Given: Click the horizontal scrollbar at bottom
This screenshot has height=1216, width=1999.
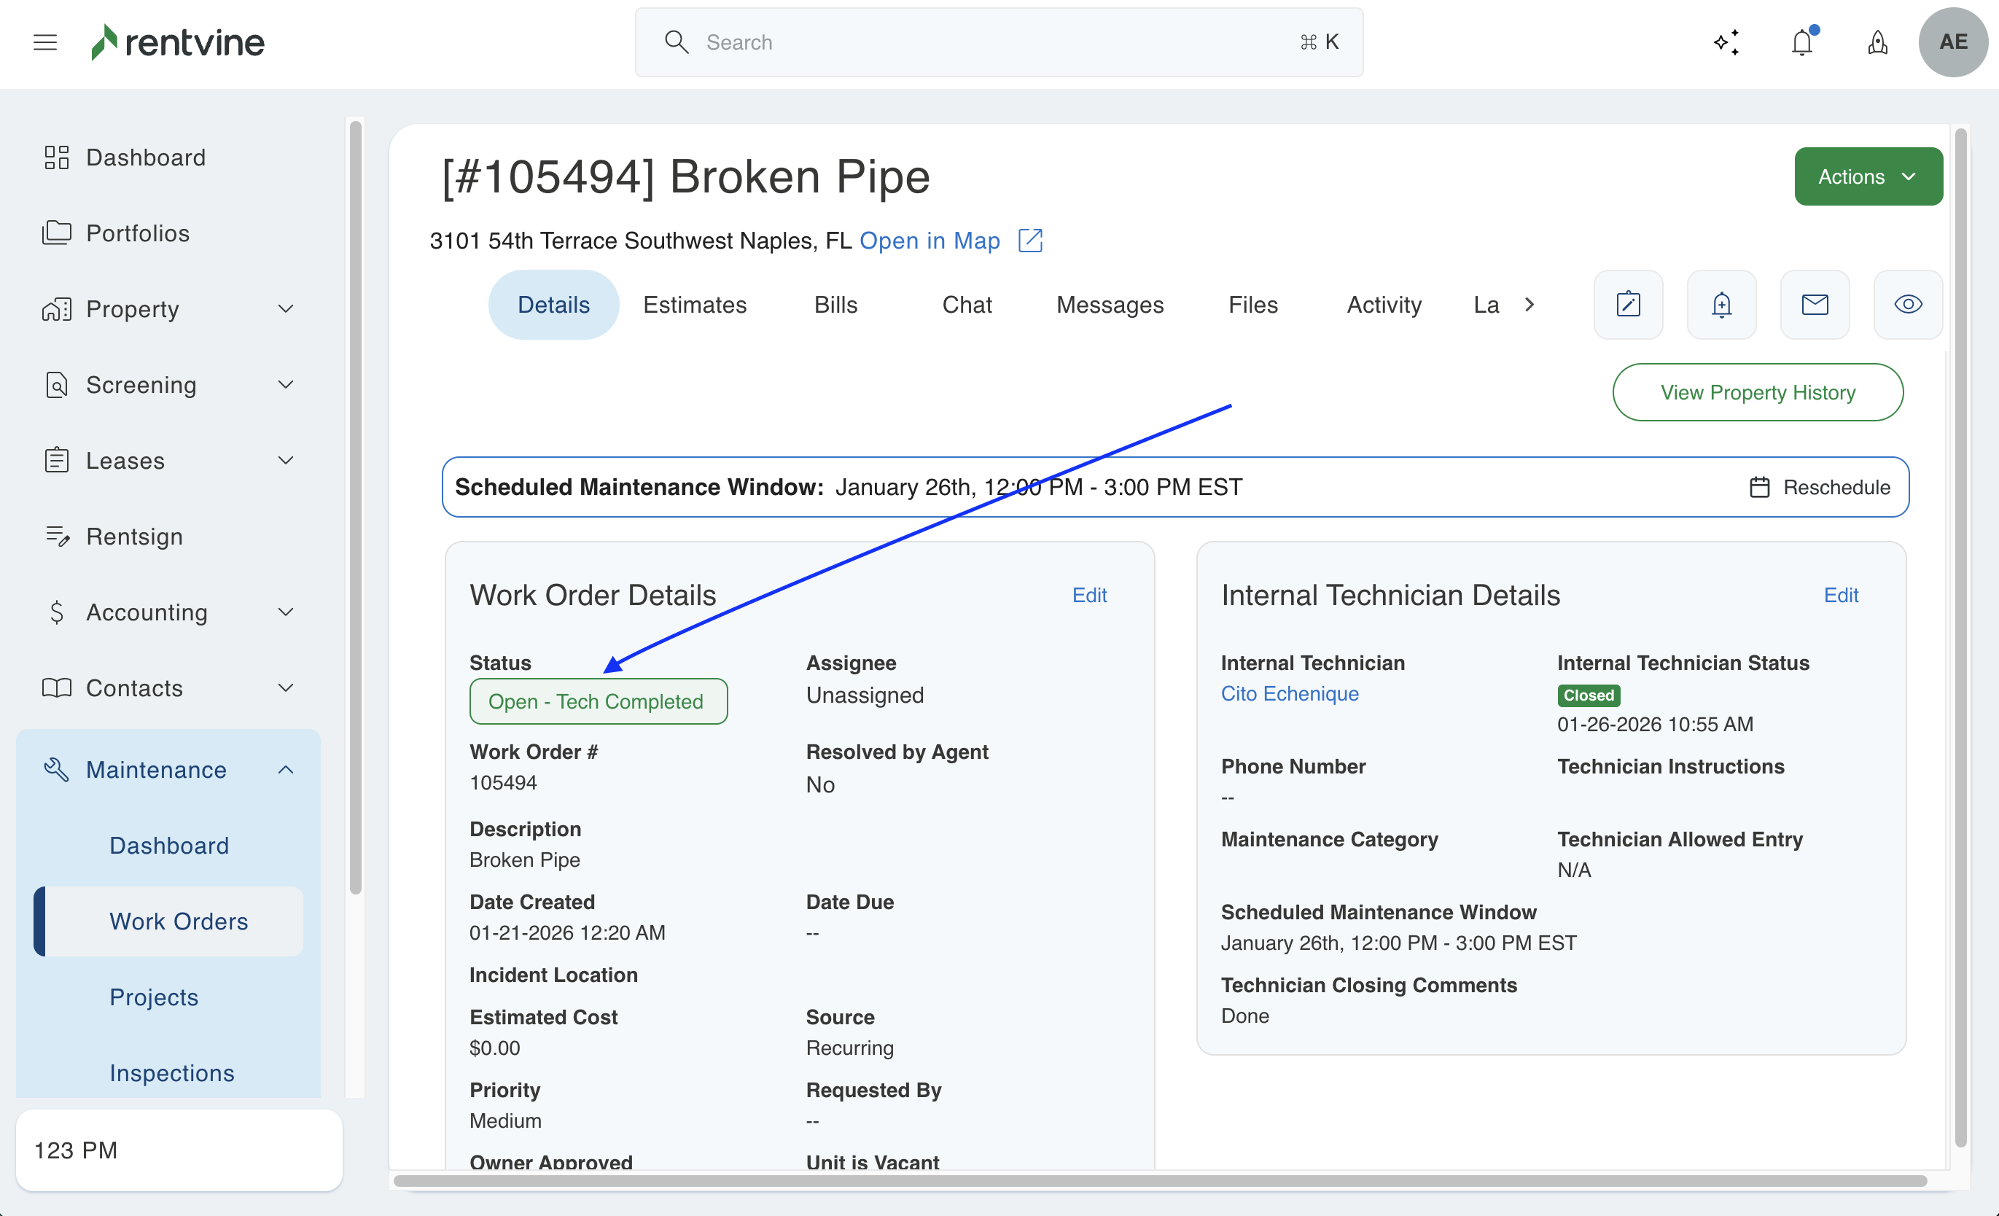Looking at the screenshot, I should [1160, 1180].
